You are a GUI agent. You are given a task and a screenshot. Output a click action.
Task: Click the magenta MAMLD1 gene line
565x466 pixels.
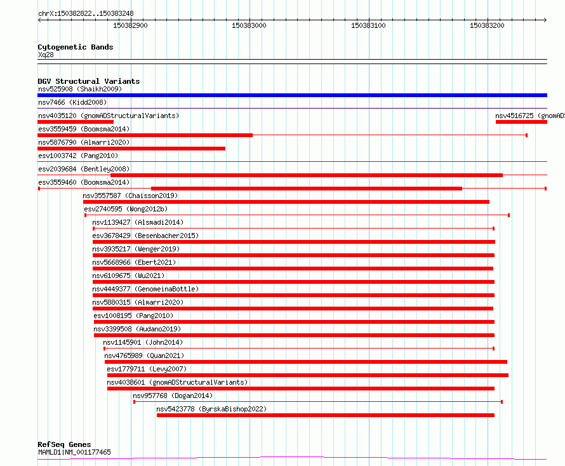tap(292, 457)
